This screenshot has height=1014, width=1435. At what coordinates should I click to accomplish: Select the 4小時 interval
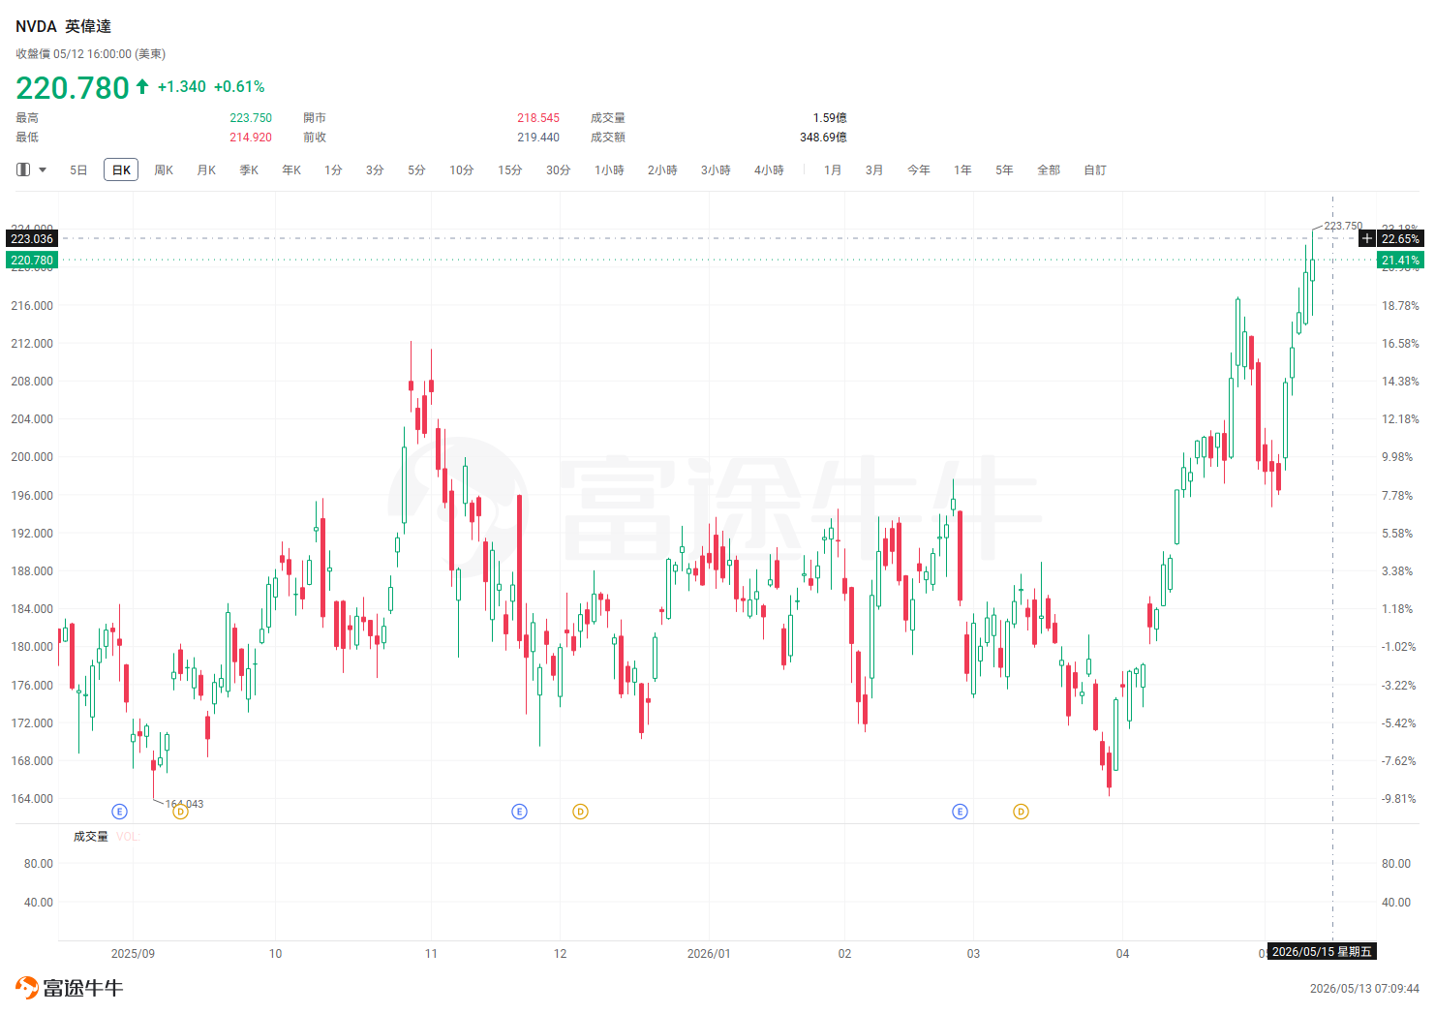(x=769, y=170)
